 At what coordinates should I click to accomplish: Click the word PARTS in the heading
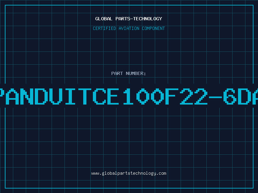tap(123, 19)
